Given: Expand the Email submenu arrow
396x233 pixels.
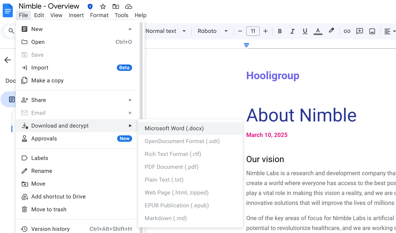Looking at the screenshot, I should [130, 113].
